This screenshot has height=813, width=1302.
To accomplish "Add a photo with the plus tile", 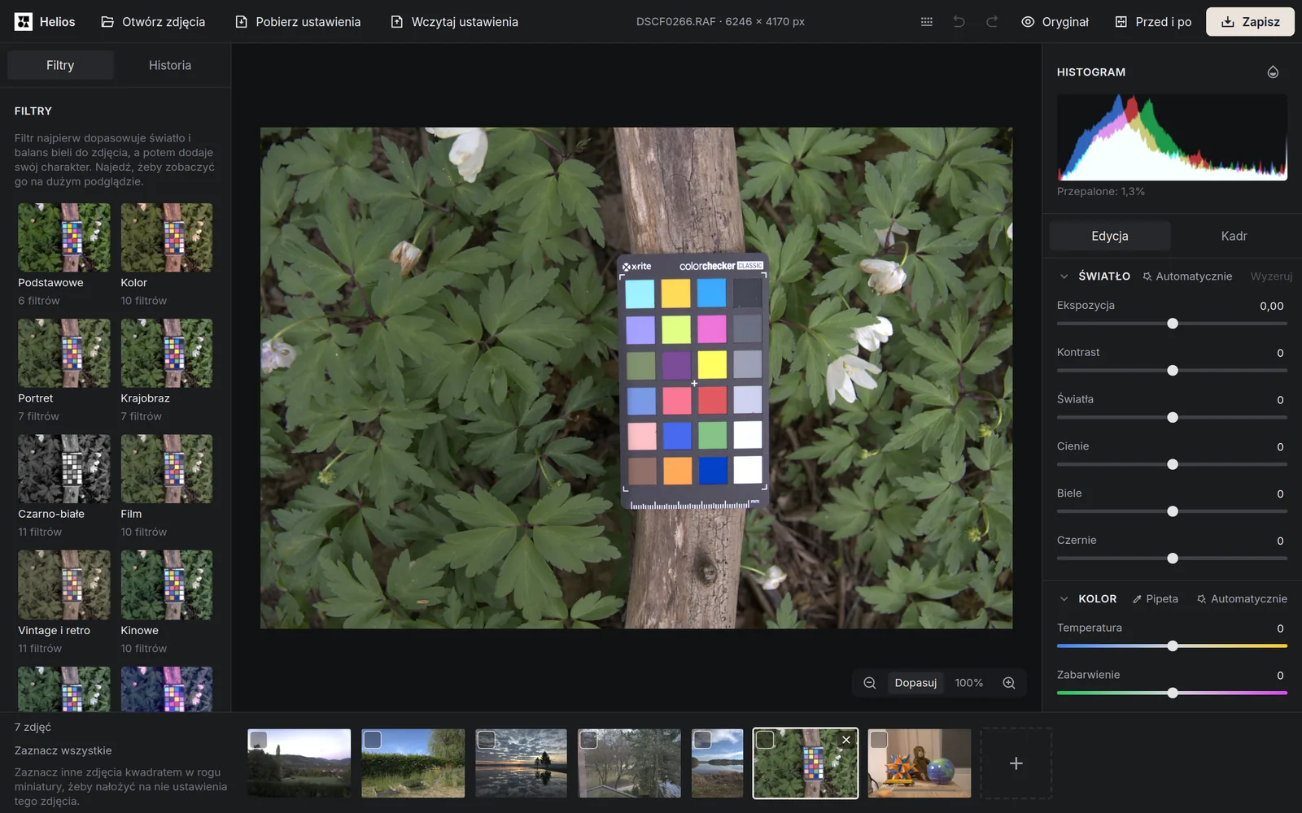I will point(1016,763).
